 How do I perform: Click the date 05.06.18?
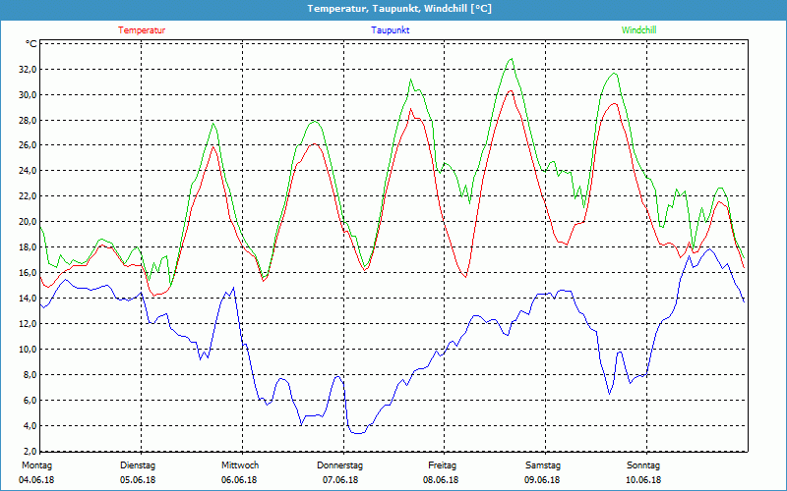pos(138,480)
